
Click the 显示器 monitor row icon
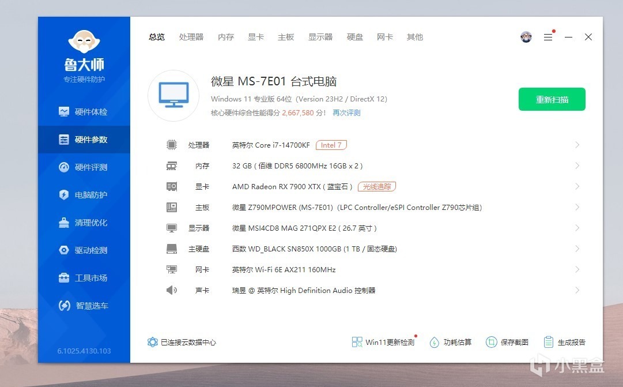click(x=172, y=228)
